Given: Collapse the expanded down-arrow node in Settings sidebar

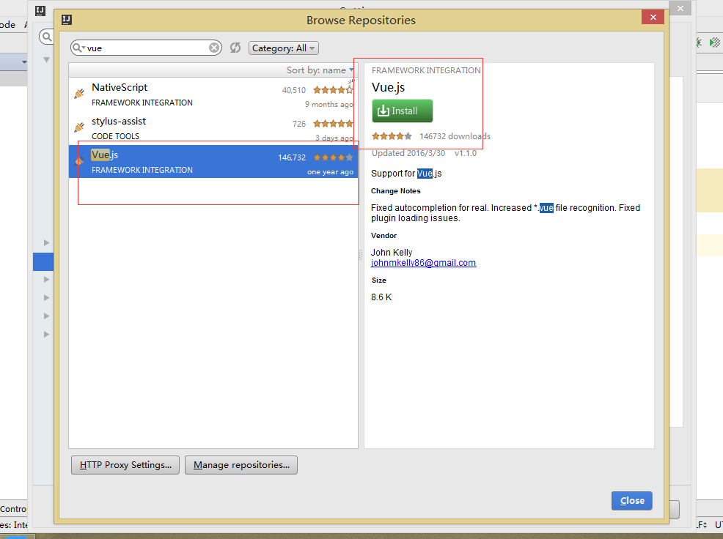Looking at the screenshot, I should [x=47, y=60].
